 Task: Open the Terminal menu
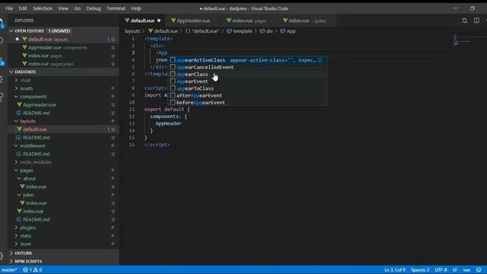pyautogui.click(x=116, y=8)
